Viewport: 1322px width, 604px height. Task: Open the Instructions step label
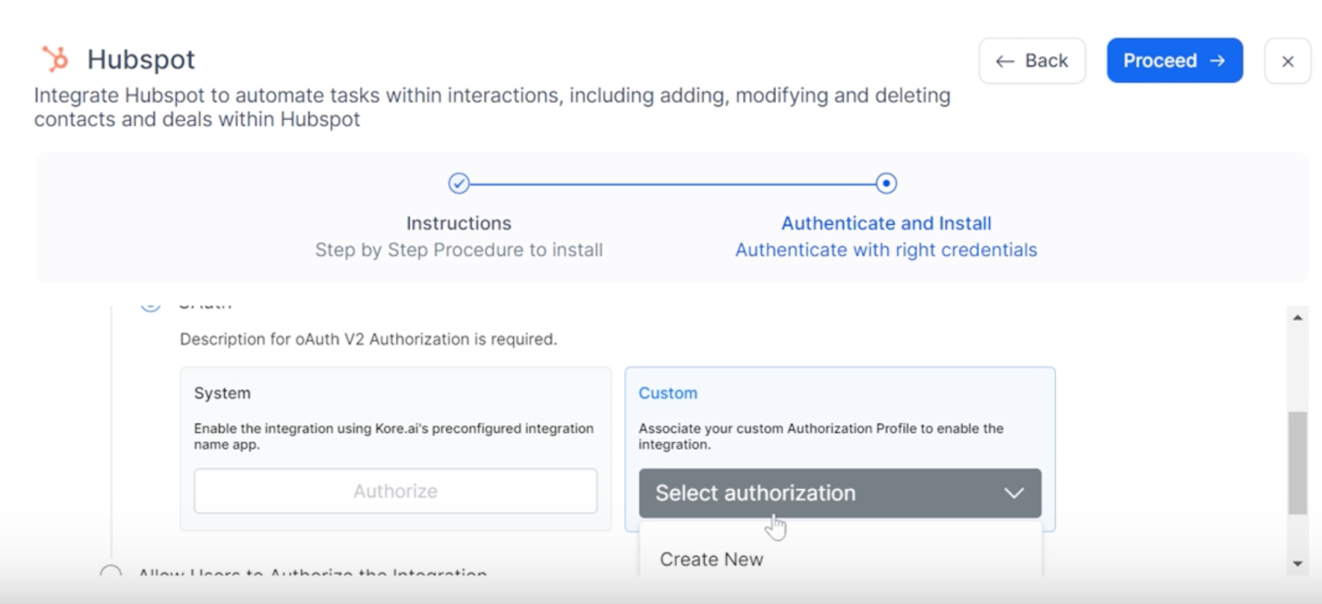click(459, 223)
